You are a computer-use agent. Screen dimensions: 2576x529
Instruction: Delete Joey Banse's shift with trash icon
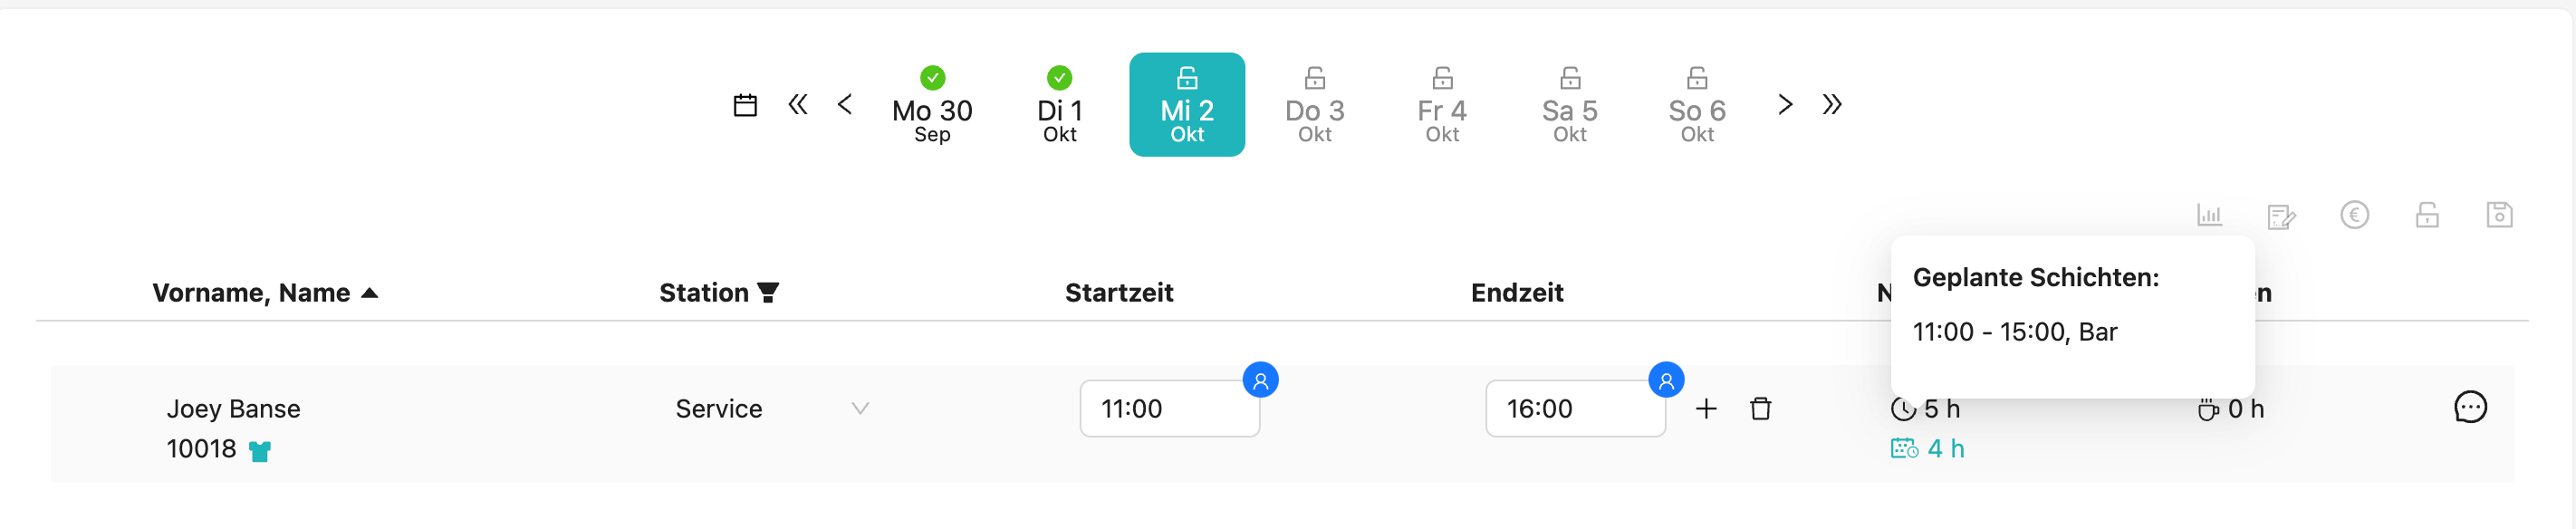tap(1761, 409)
